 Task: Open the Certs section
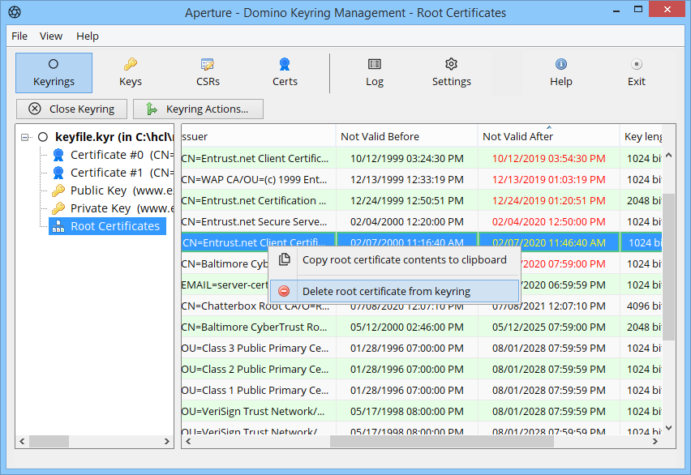[285, 73]
